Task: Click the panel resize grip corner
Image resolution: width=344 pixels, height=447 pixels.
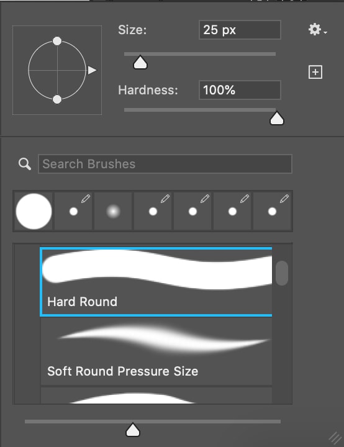Action: click(335, 438)
